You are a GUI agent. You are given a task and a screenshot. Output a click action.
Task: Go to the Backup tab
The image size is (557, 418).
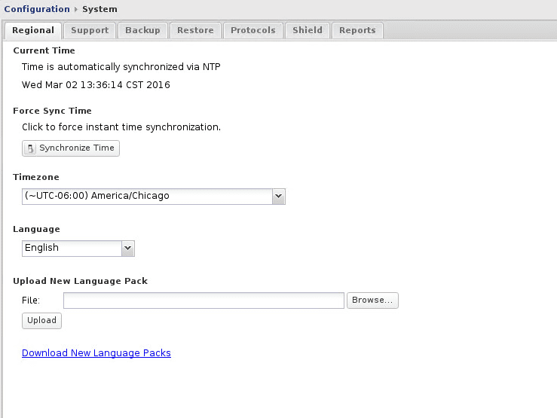(142, 30)
